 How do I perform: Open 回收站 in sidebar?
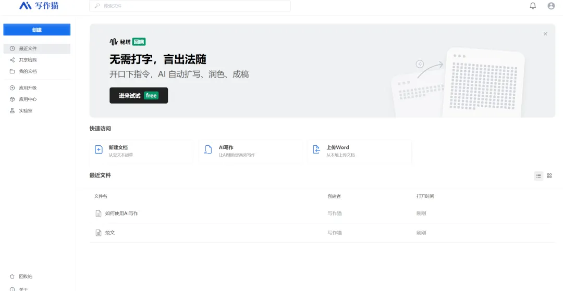(37, 276)
